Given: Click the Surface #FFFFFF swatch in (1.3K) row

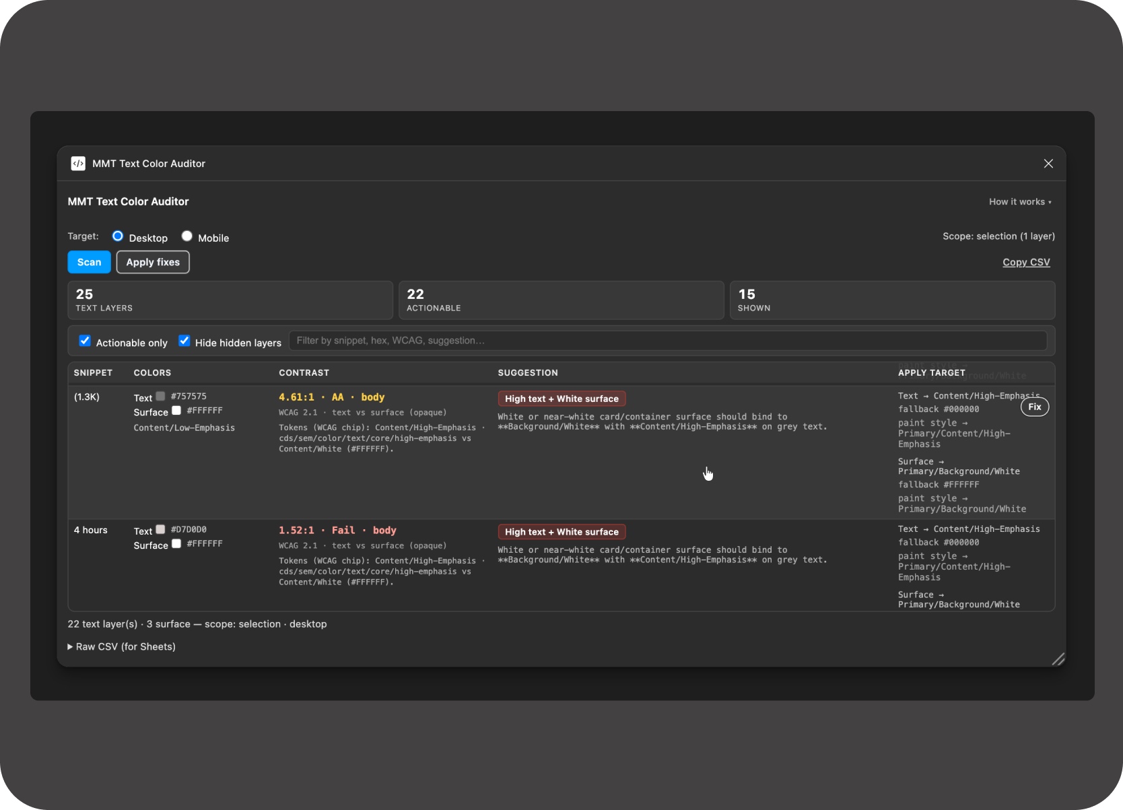Looking at the screenshot, I should coord(176,410).
